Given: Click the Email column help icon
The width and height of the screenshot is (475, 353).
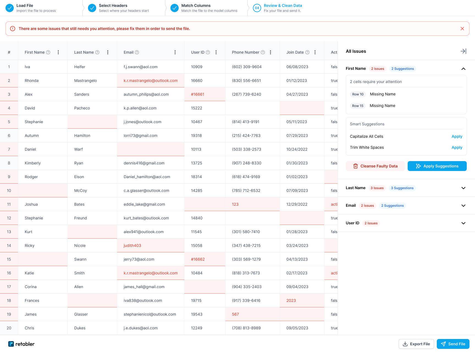Looking at the screenshot, I should [x=137, y=52].
